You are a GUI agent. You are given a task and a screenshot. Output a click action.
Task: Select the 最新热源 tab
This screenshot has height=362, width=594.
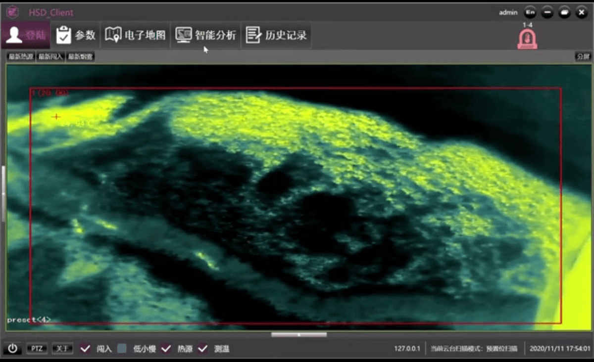(x=21, y=57)
